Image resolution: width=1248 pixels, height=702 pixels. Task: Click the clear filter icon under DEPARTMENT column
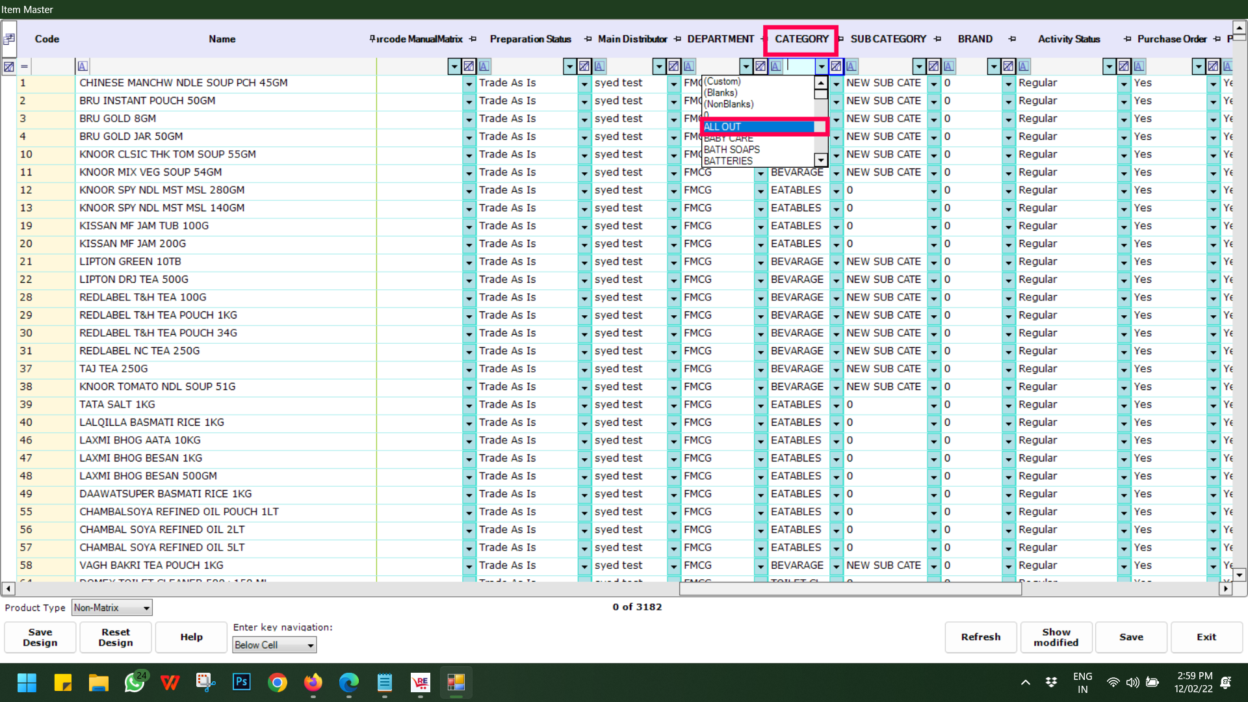[x=760, y=66]
